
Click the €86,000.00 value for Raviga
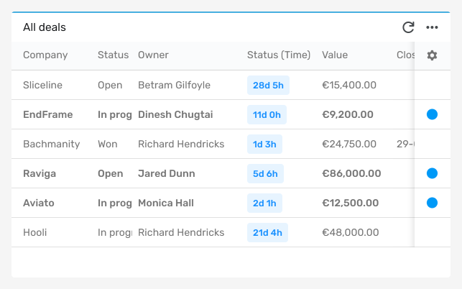351,173
